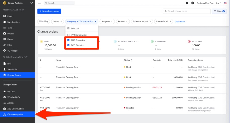Toggle the hamburger menu icon

[x=39, y=3]
